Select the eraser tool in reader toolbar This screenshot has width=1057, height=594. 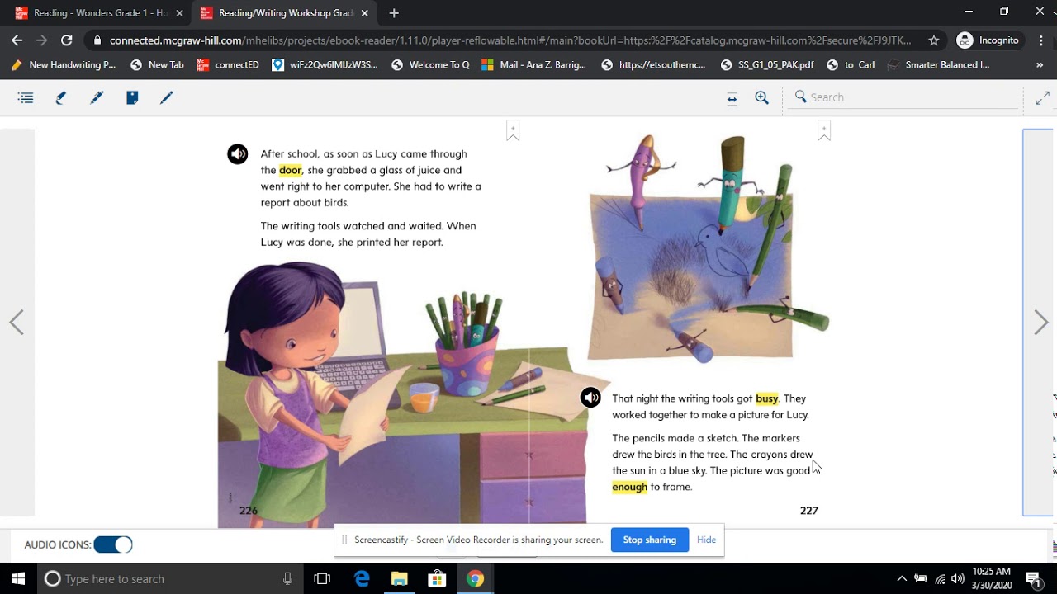coord(61,97)
